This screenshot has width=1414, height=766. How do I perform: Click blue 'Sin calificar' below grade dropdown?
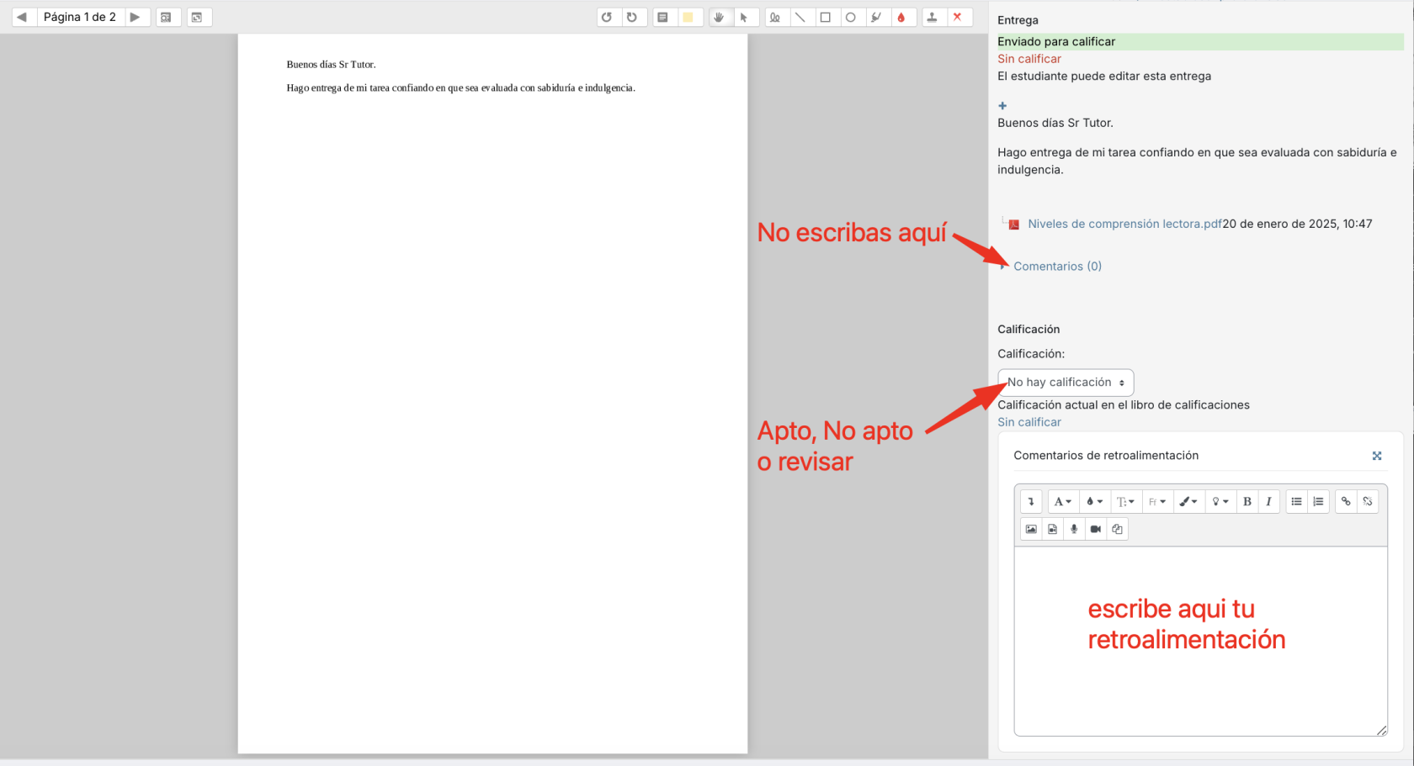(1029, 422)
